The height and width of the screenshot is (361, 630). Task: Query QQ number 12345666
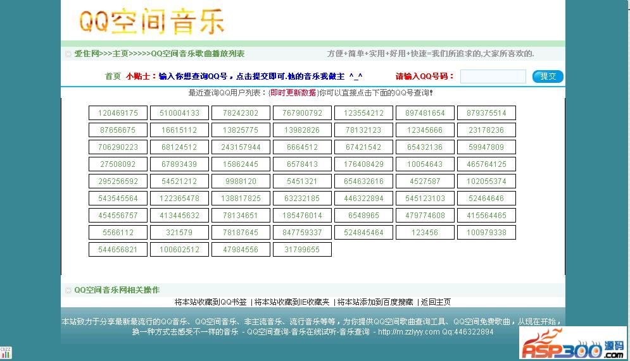pyautogui.click(x=425, y=130)
